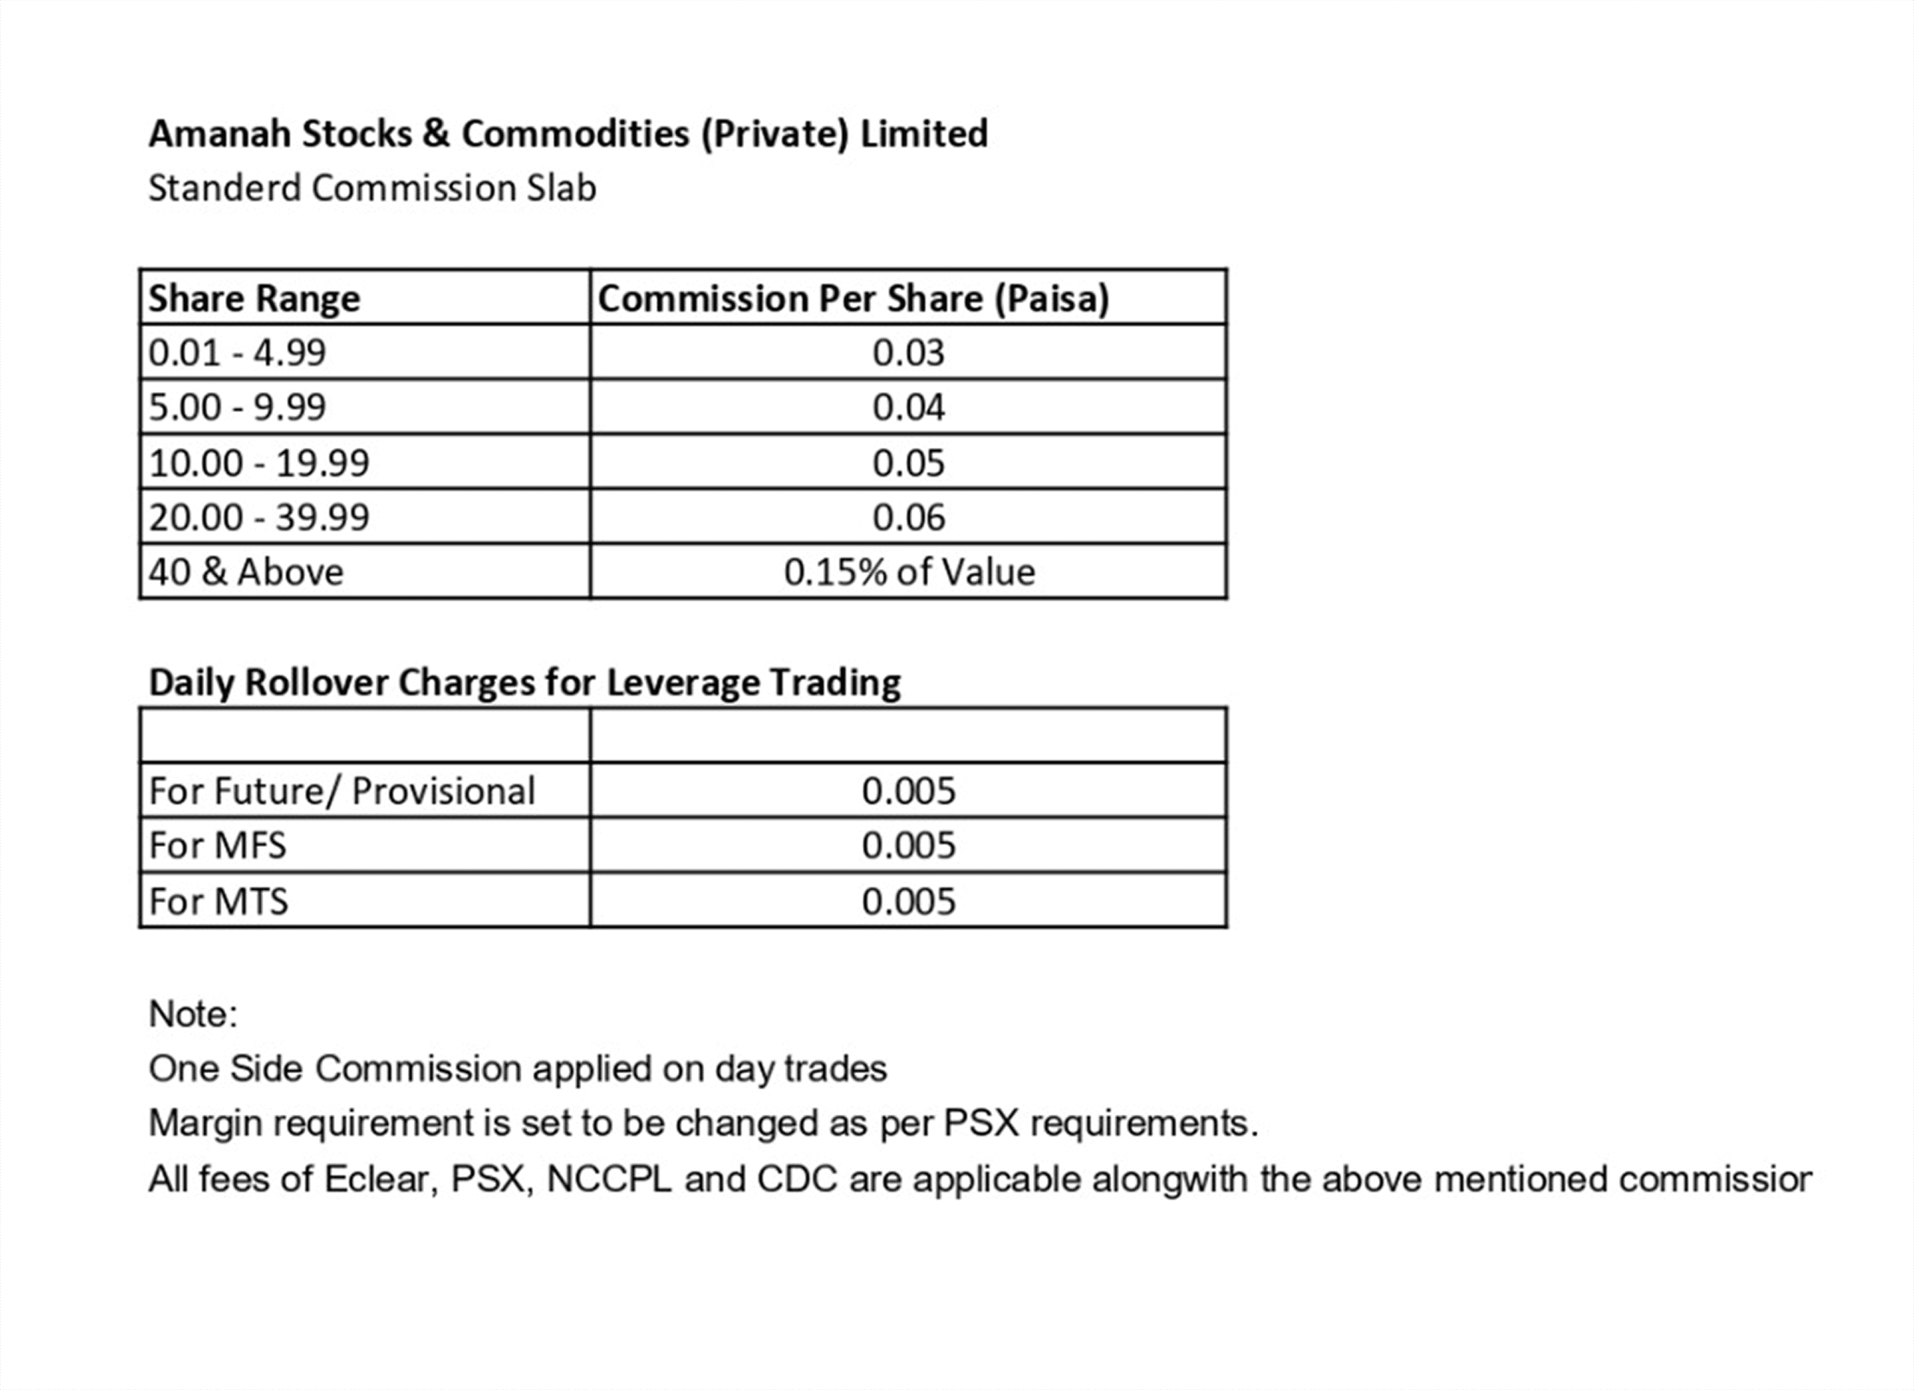Click the 20.00 - 39.99 range cell
The height and width of the screenshot is (1390, 1914).
[259, 517]
